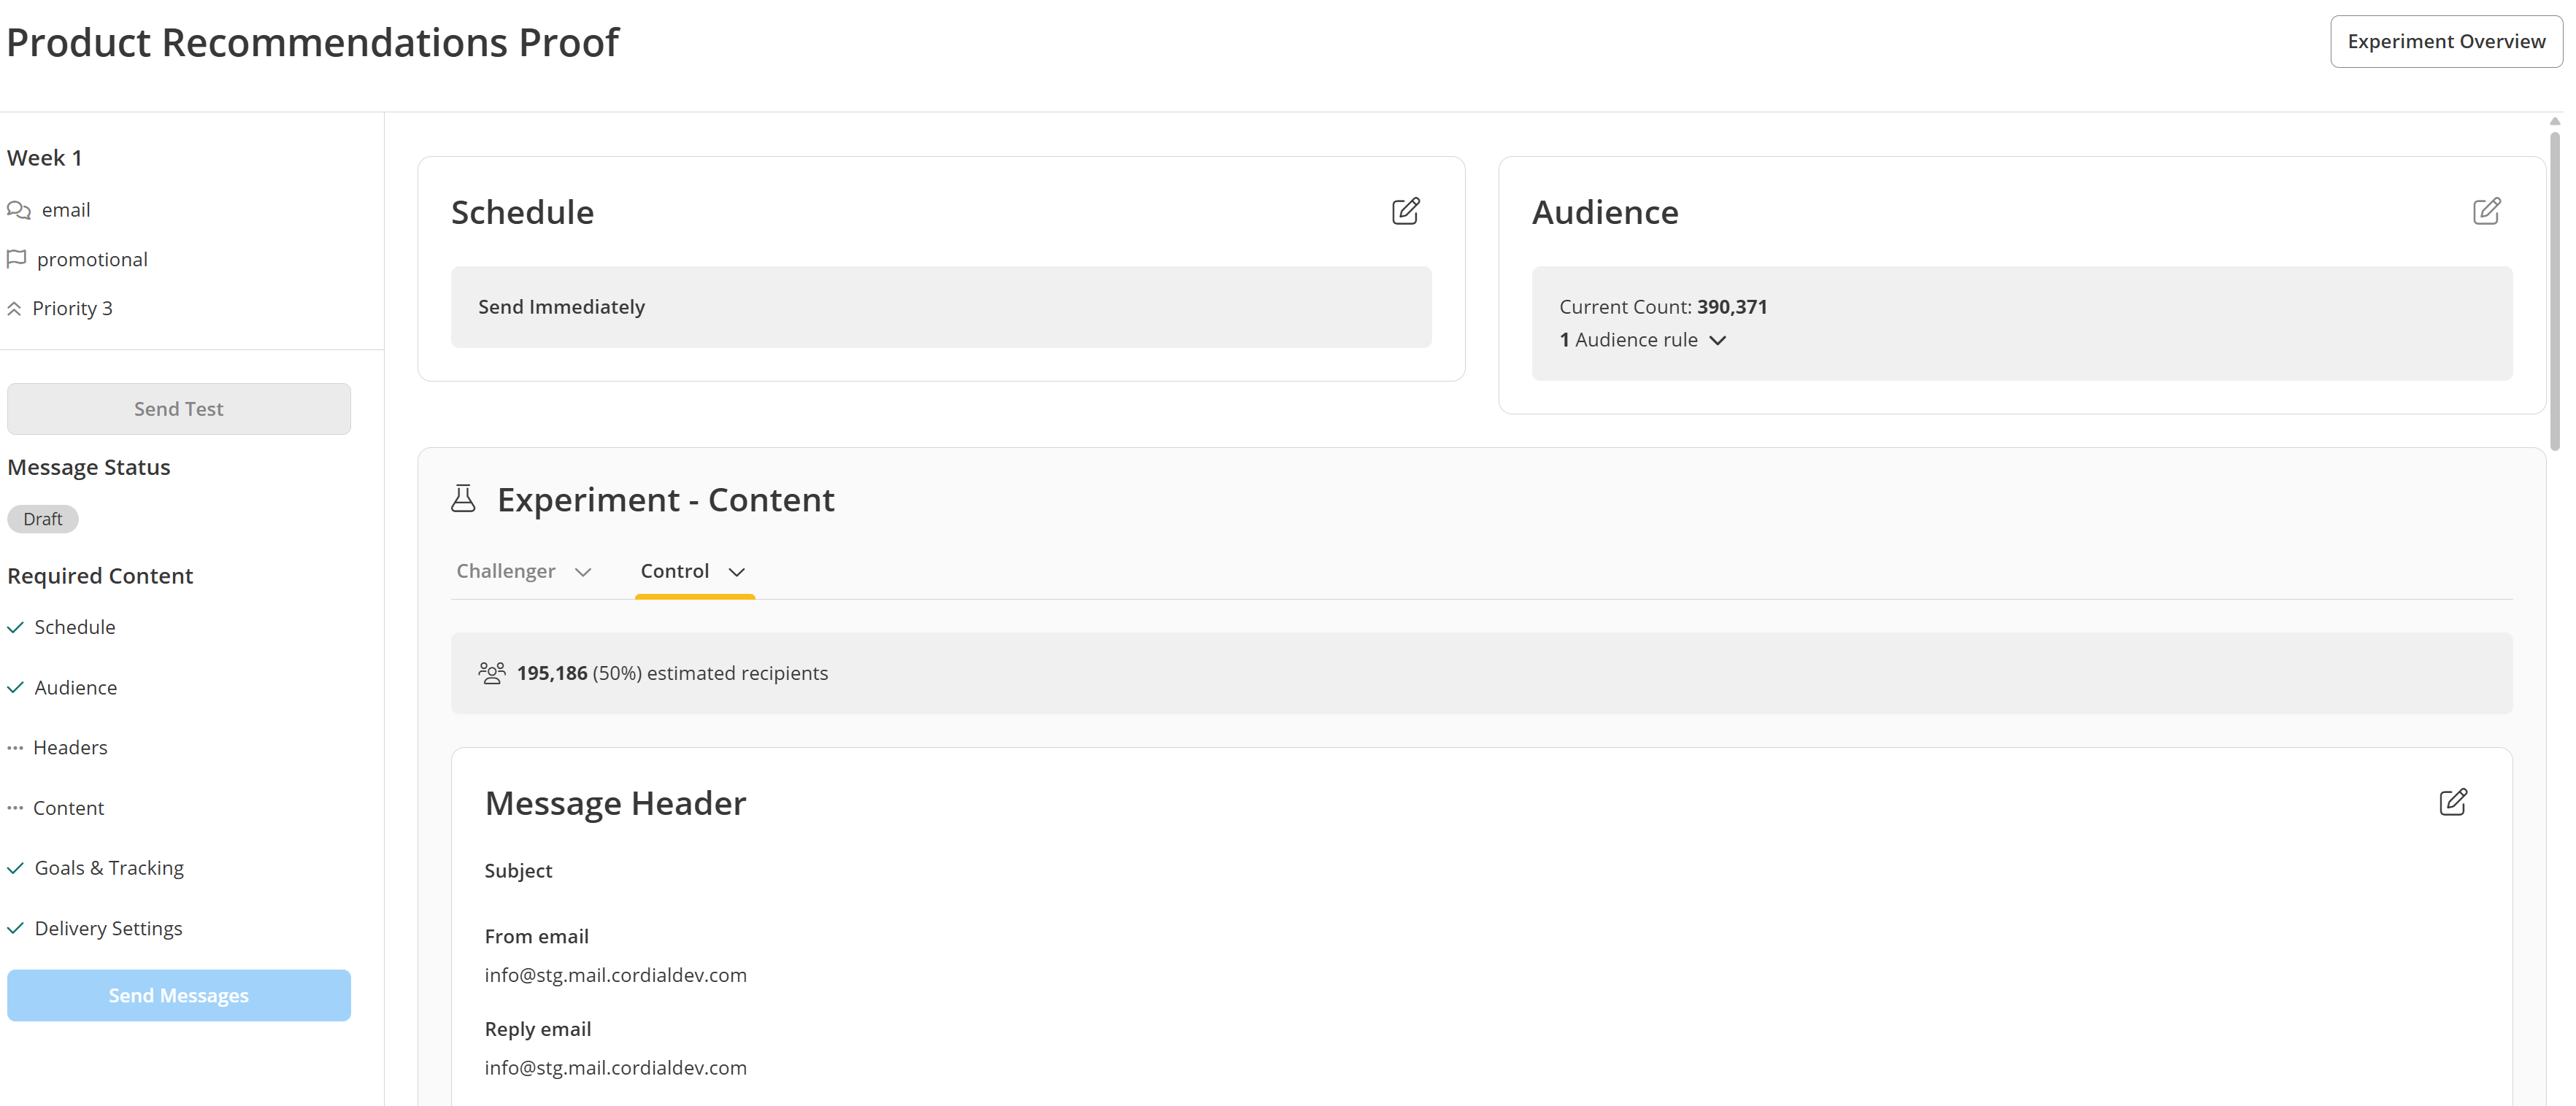Image resolution: width=2576 pixels, height=1106 pixels.
Task: Open Goals & Tracking required item
Action: click(x=109, y=868)
